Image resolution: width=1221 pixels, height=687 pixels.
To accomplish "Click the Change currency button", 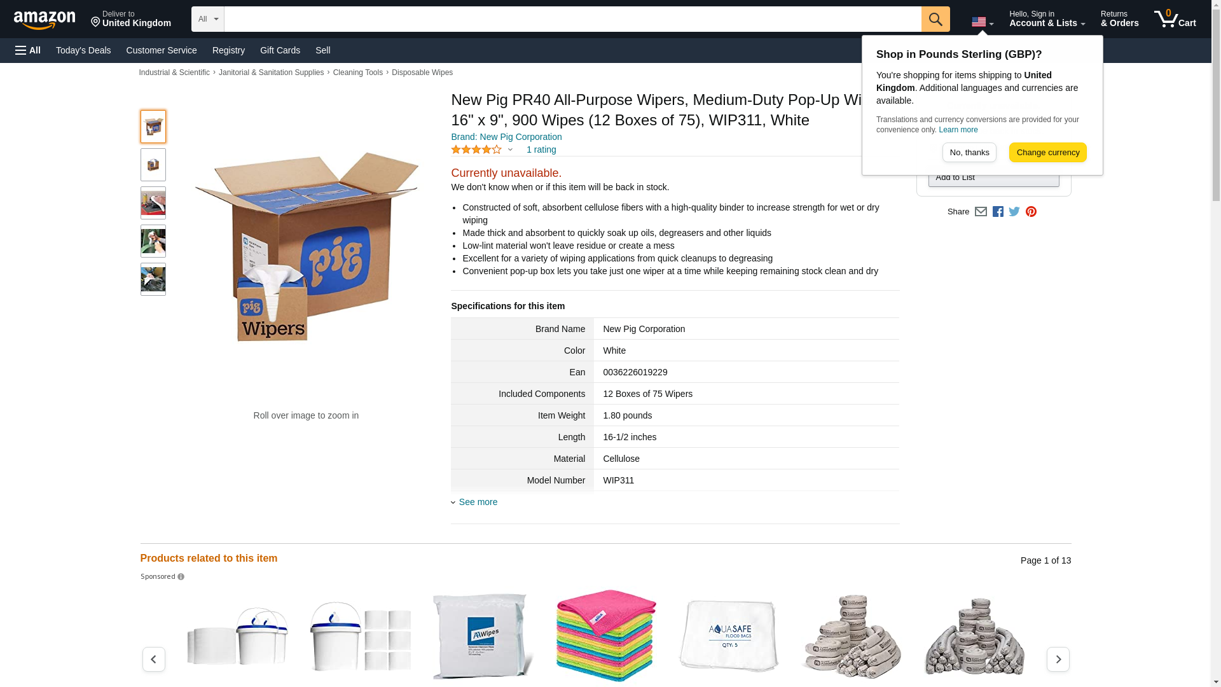I will click(x=1047, y=152).
